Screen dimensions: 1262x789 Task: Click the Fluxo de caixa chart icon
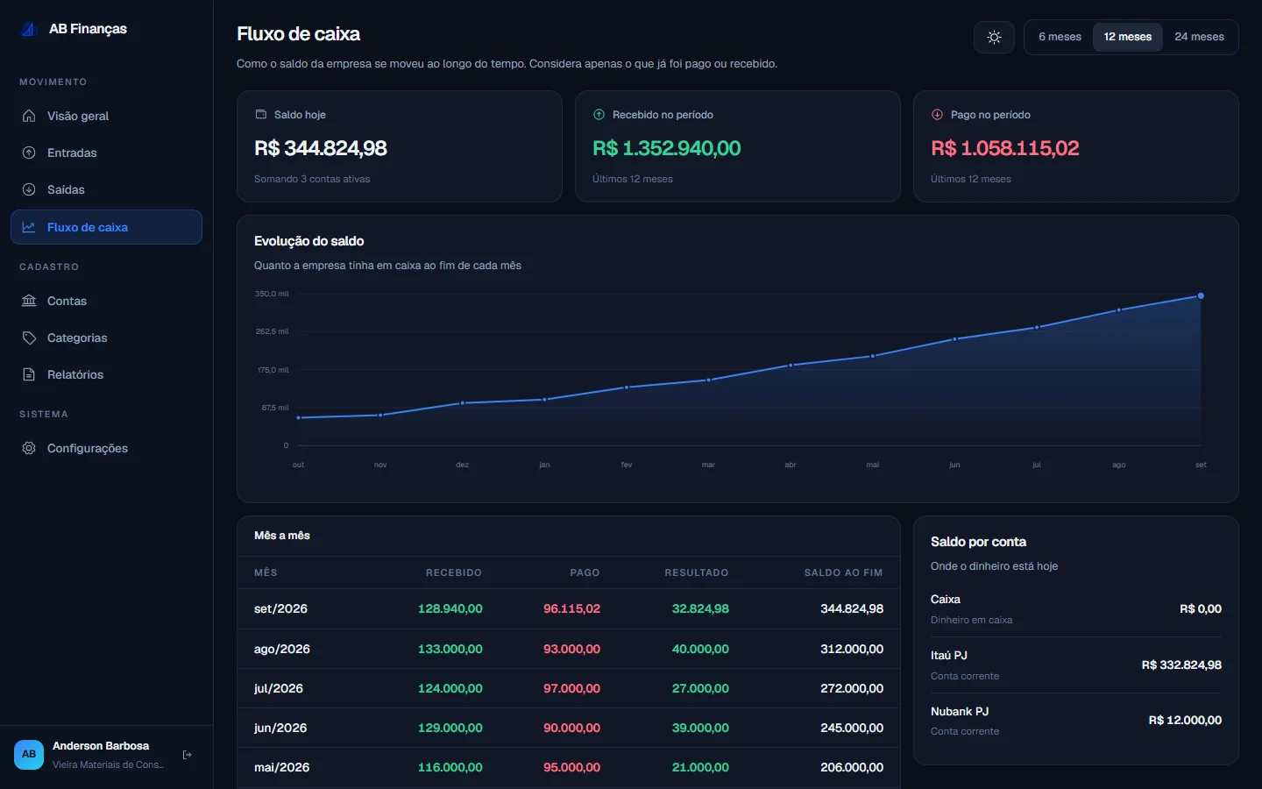[x=29, y=227]
